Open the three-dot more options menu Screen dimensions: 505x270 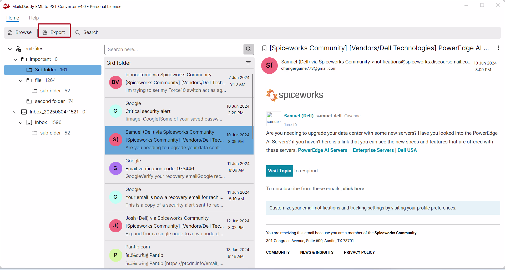(x=498, y=48)
